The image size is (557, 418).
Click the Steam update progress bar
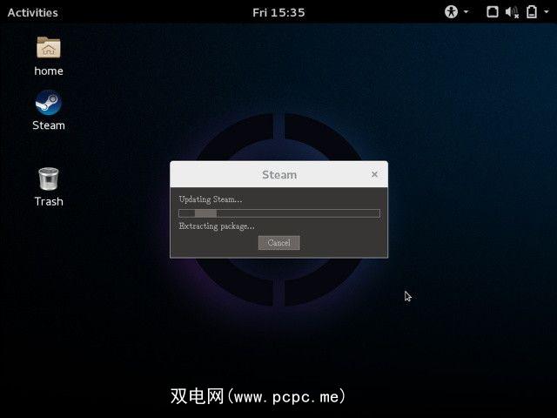click(279, 213)
